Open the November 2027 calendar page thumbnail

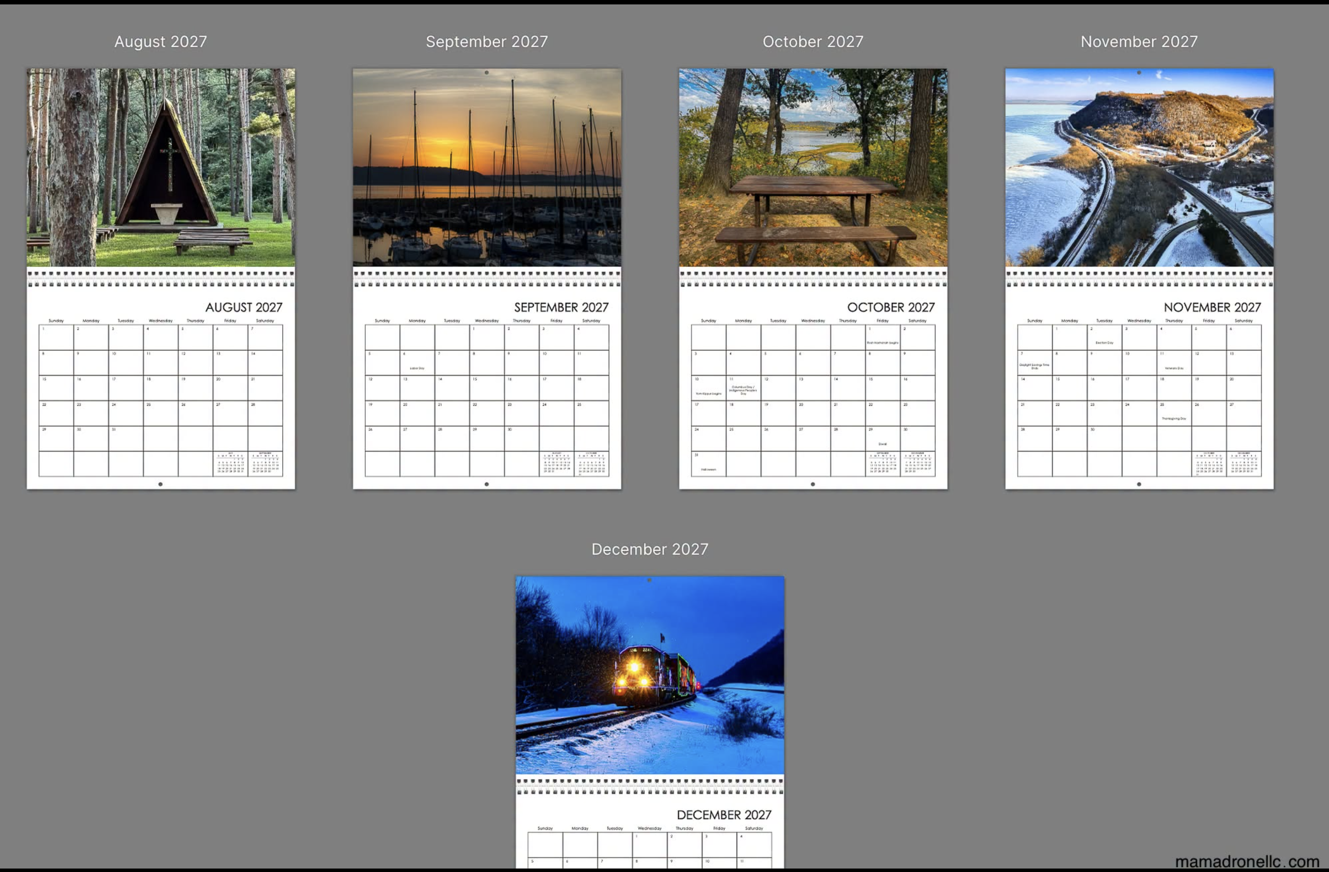tap(1139, 279)
